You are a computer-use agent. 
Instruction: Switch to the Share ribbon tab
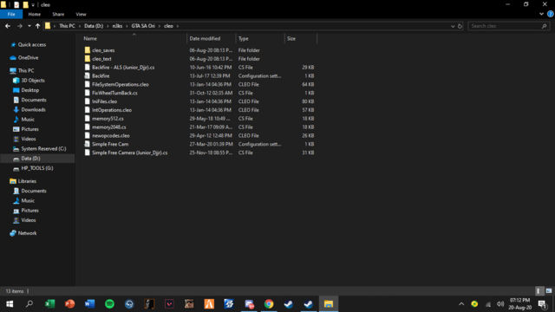point(58,14)
